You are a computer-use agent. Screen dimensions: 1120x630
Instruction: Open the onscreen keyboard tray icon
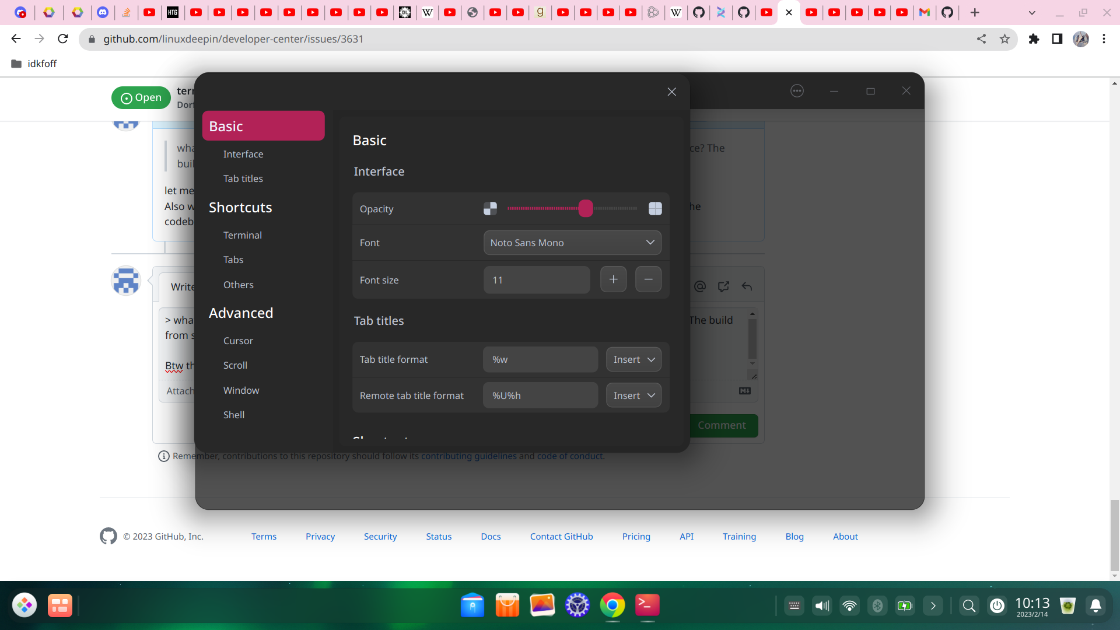click(x=794, y=605)
